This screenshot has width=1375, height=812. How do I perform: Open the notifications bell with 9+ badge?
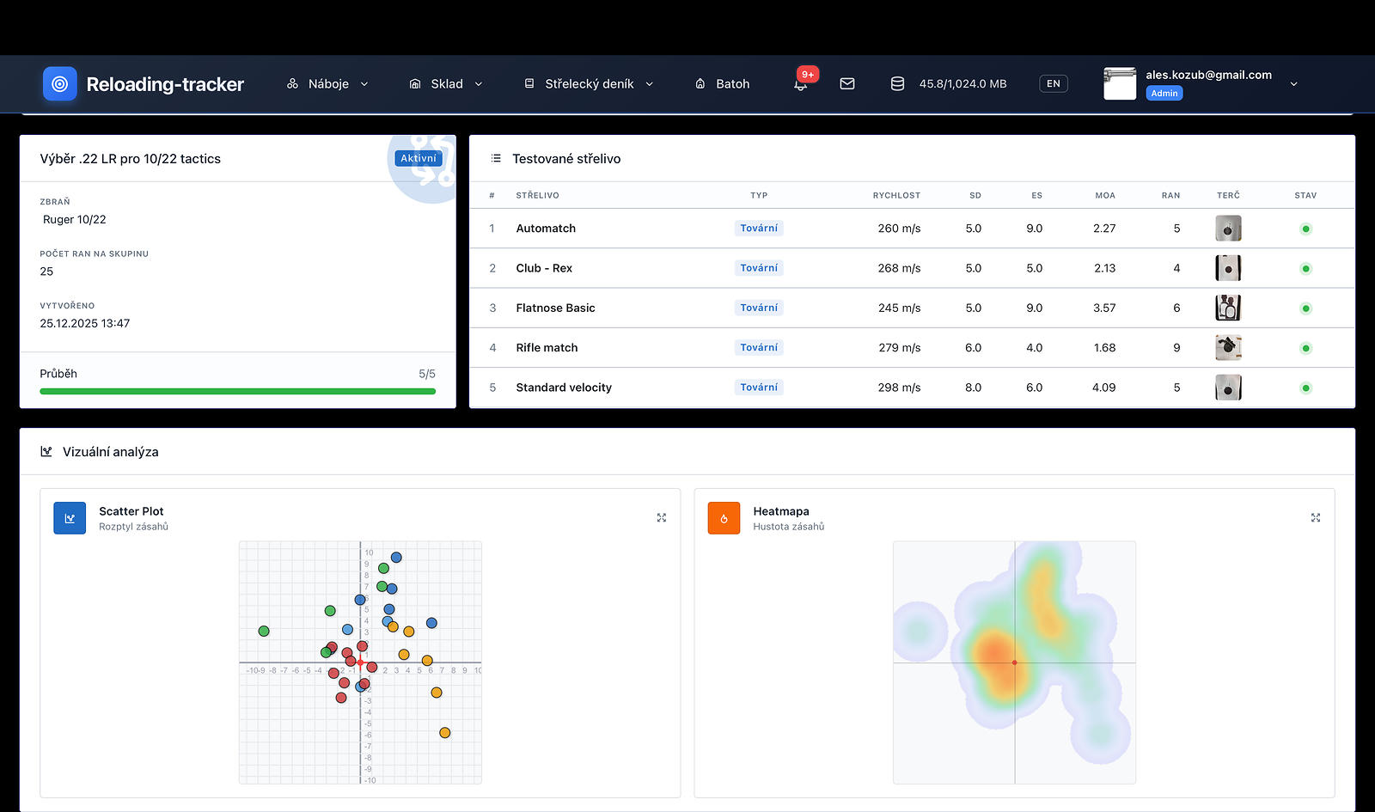pos(801,84)
